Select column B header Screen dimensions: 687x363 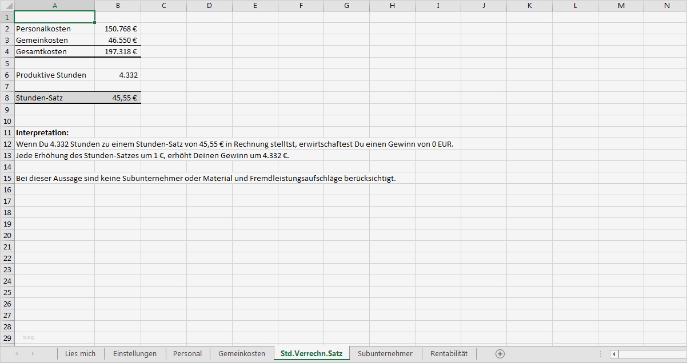118,6
